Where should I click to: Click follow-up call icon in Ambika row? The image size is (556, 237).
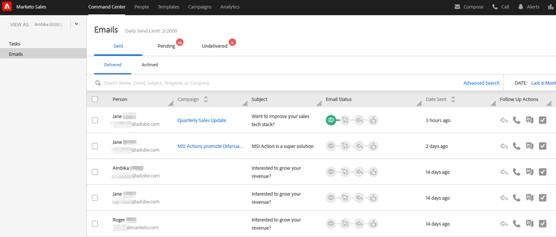[517, 172]
